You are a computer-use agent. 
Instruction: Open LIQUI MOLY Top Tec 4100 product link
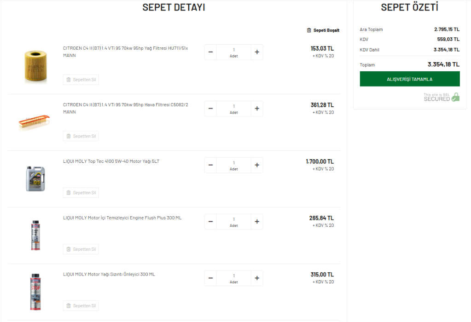(111, 161)
